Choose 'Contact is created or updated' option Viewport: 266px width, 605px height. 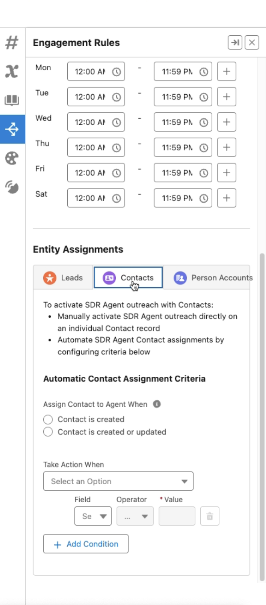click(48, 432)
